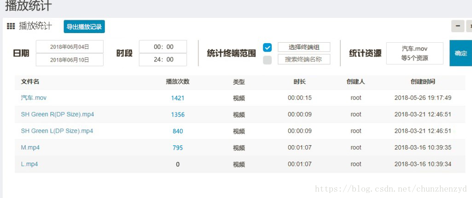
Task: Open the SH Green L(DP Size).mp4 link
Action: pos(57,130)
